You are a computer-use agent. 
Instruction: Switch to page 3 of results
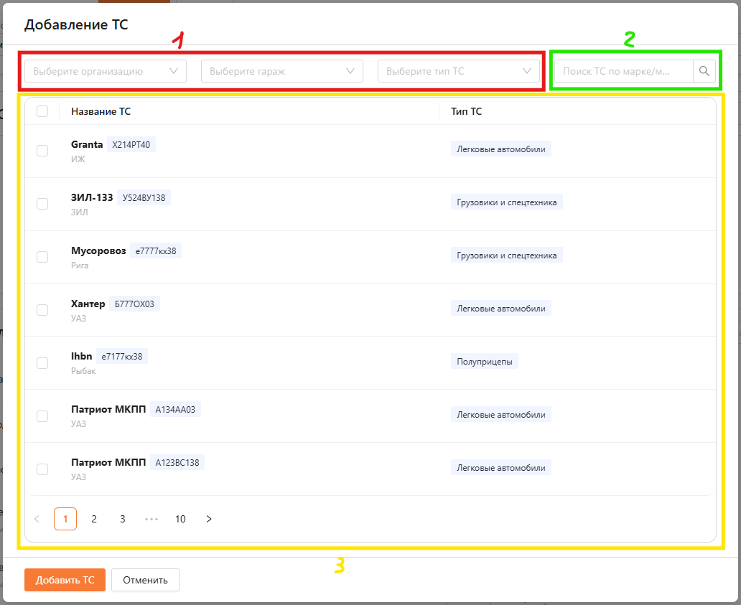click(123, 519)
